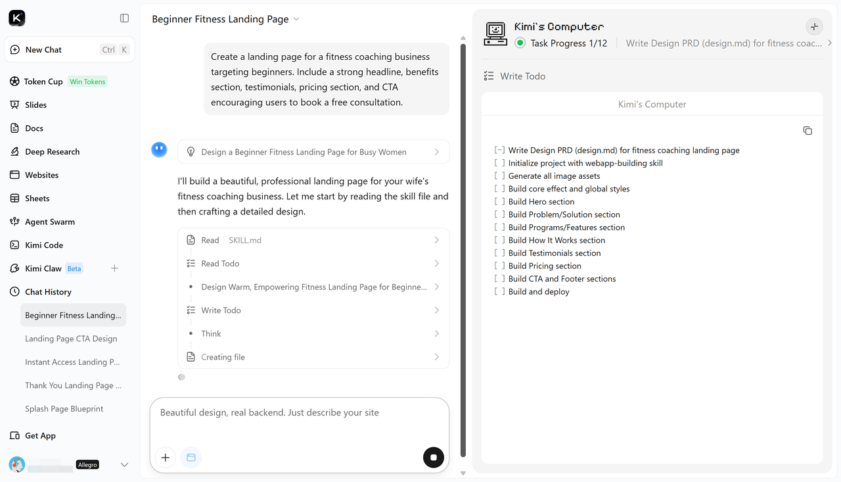Viewport: 841px width, 482px height.
Task: Stop generation with the black stop button
Action: coord(434,458)
